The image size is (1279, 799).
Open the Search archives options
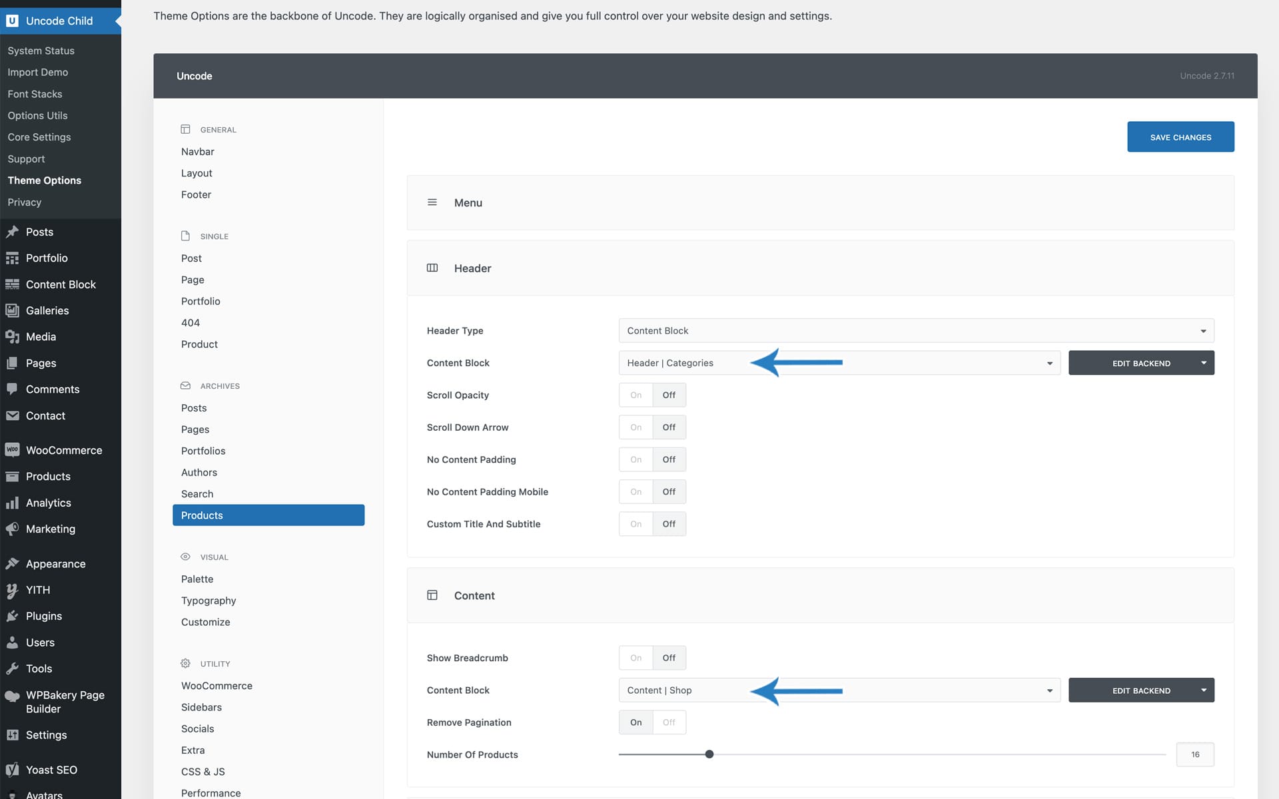[197, 494]
